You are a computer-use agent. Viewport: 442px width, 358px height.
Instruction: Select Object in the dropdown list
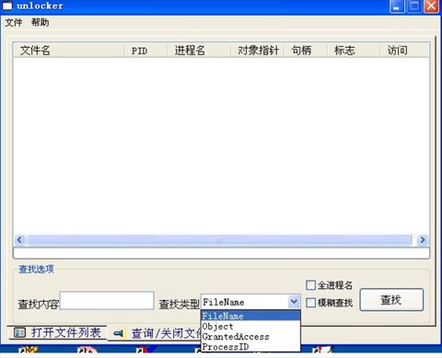250,326
